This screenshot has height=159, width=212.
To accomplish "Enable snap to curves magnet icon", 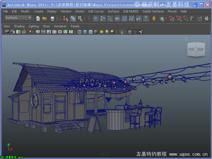I will (x=179, y=18).
